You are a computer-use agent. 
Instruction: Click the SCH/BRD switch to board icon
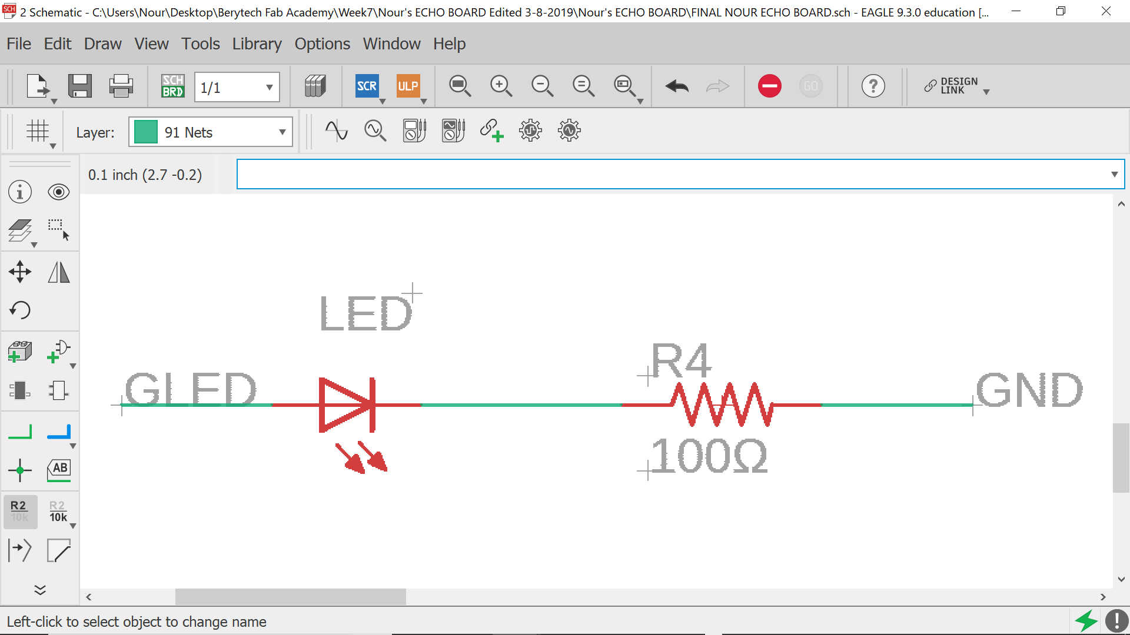coord(172,86)
